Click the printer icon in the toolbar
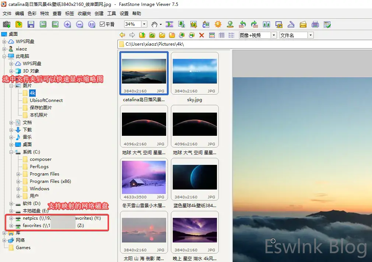 pyautogui.click(x=315, y=24)
